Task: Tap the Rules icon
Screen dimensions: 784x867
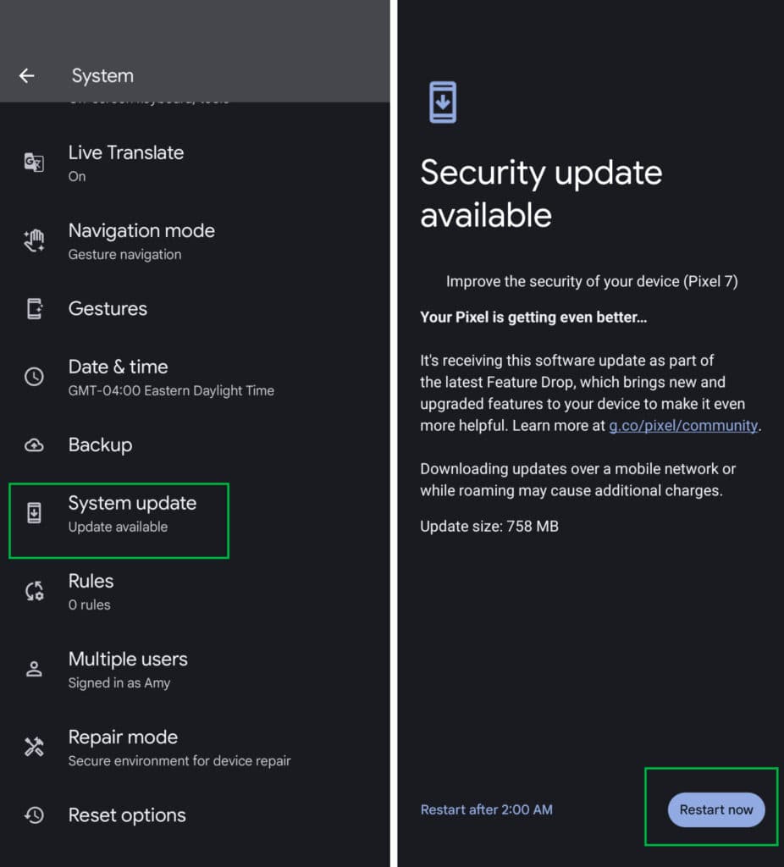Action: click(x=34, y=591)
